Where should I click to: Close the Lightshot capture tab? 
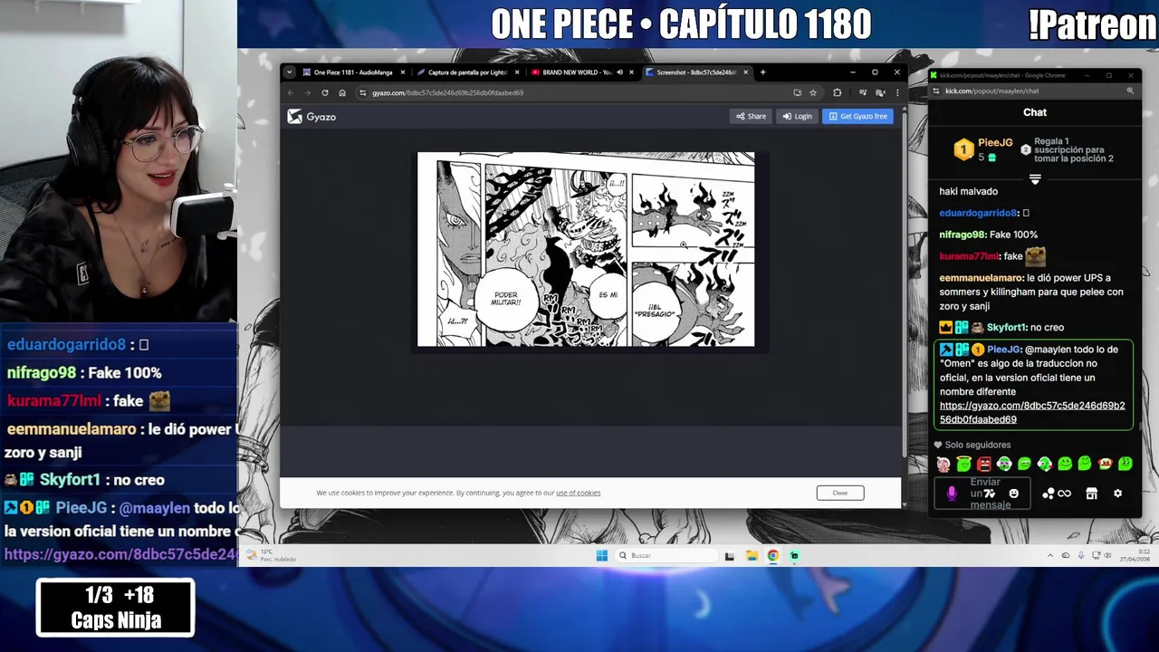coord(517,72)
